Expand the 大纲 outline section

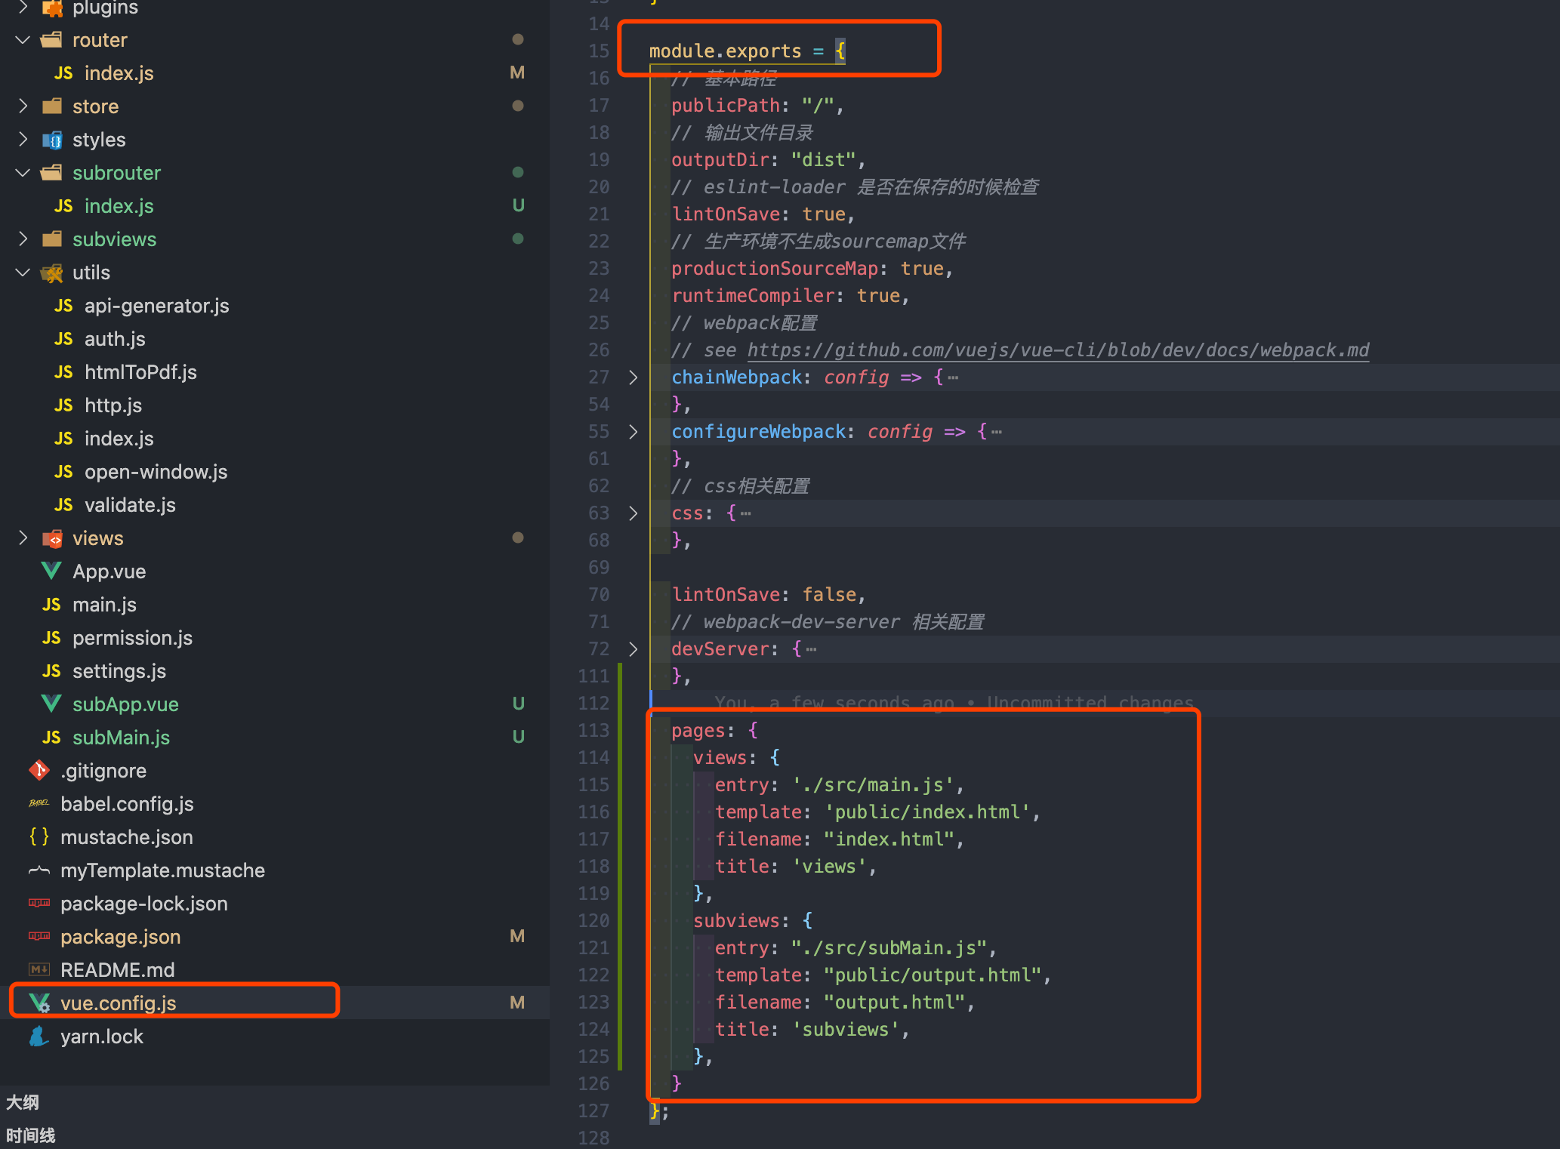(x=22, y=1101)
